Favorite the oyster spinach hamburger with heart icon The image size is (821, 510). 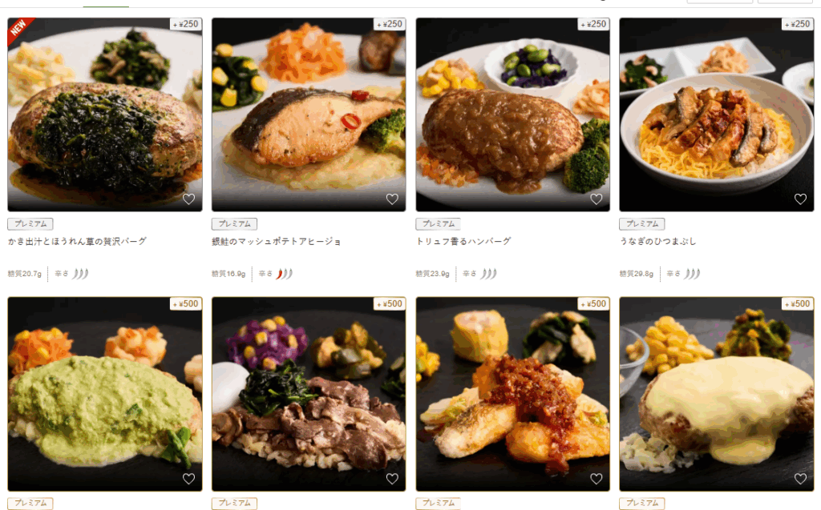pyautogui.click(x=188, y=199)
